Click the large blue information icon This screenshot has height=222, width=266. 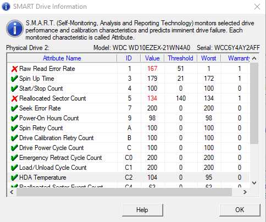pyautogui.click(x=15, y=29)
